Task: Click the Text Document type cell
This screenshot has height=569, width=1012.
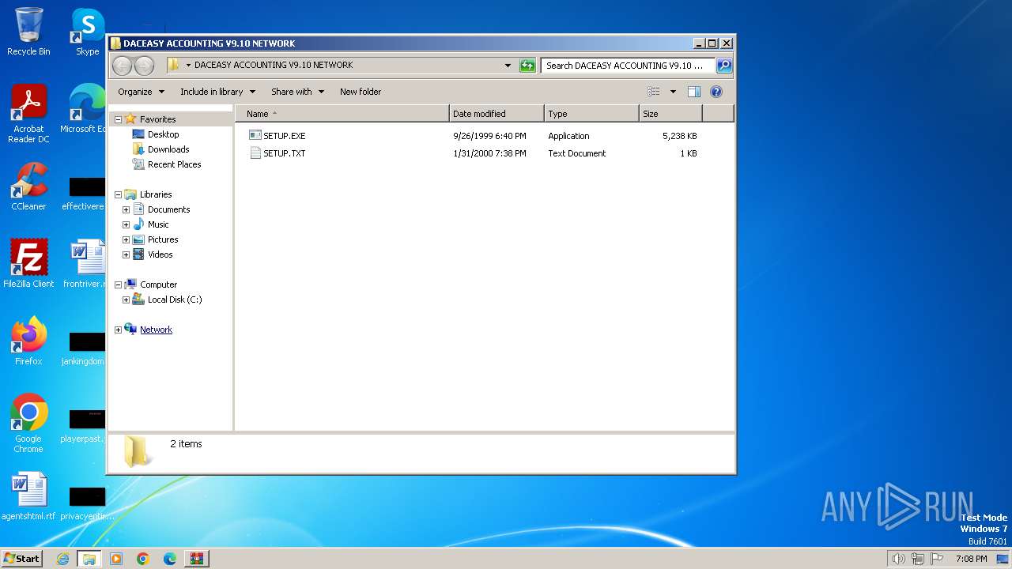Action: tap(577, 153)
